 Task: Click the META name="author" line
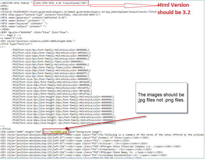coord(22,21)
